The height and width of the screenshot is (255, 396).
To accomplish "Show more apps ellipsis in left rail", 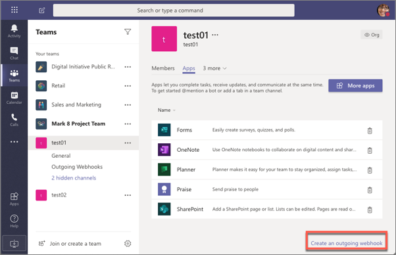I will click(x=14, y=142).
